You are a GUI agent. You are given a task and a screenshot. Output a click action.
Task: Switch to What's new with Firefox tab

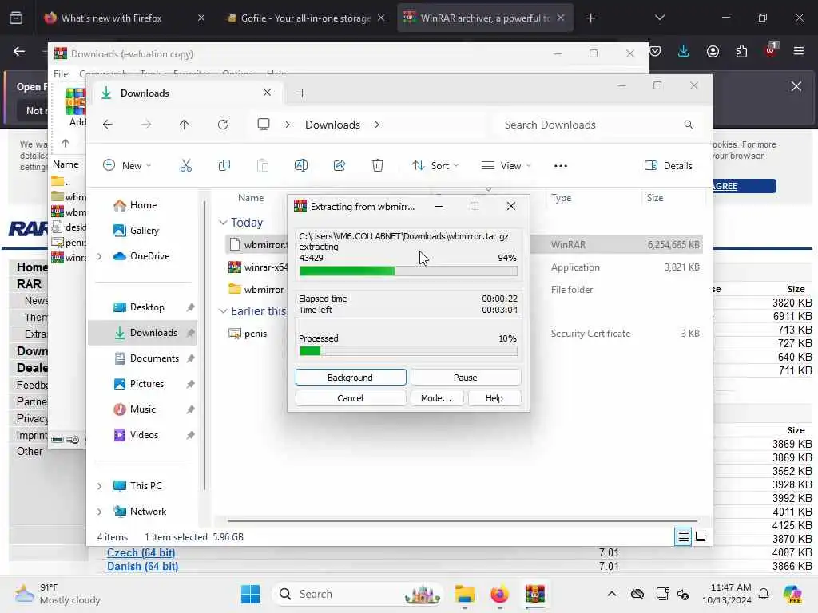124,18
